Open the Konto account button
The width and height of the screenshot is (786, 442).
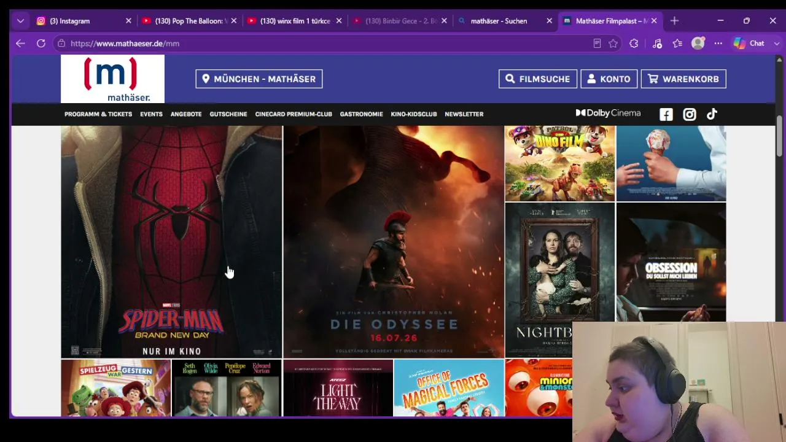click(609, 79)
